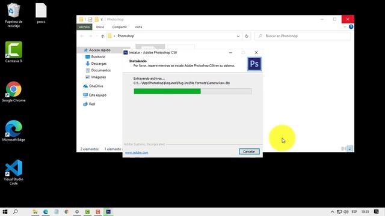Open recent locations dropdown arrow

point(96,36)
